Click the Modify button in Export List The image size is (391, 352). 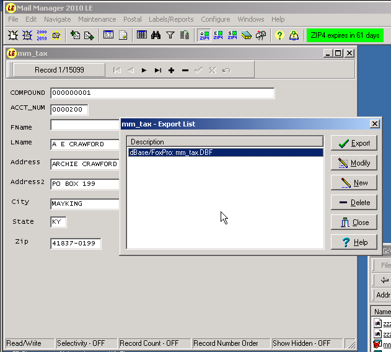pyautogui.click(x=354, y=163)
